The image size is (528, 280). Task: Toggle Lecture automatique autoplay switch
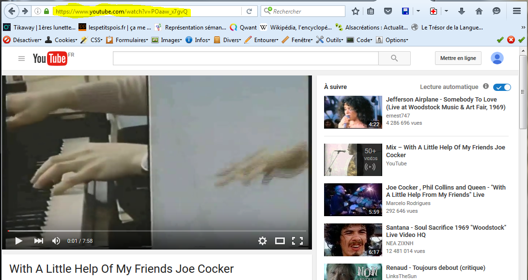point(502,87)
